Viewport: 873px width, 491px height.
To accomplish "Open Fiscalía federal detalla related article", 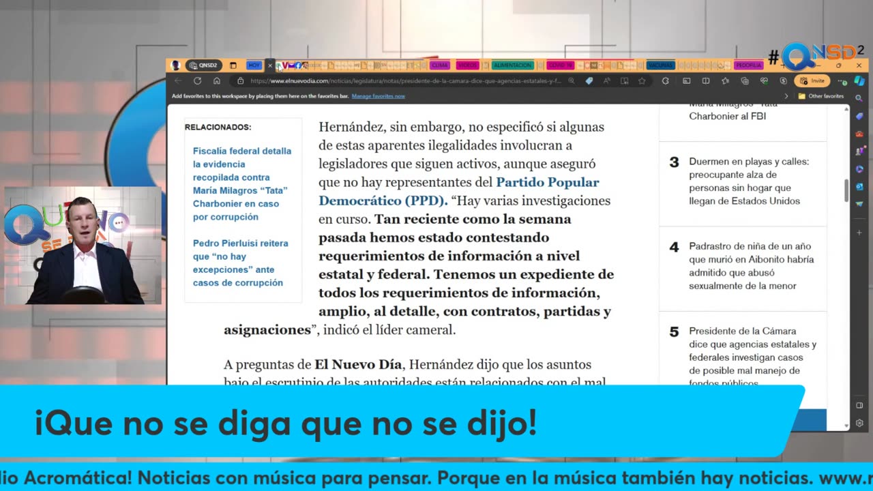I will [x=242, y=184].
